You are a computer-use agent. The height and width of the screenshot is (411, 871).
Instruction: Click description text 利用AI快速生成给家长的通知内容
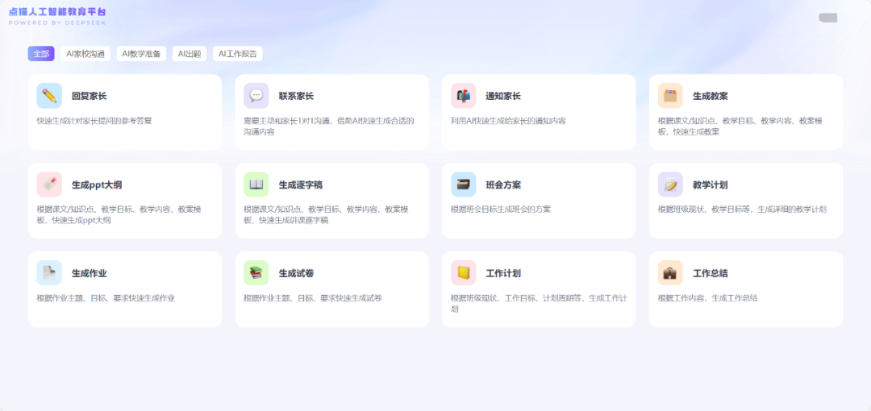tap(508, 121)
